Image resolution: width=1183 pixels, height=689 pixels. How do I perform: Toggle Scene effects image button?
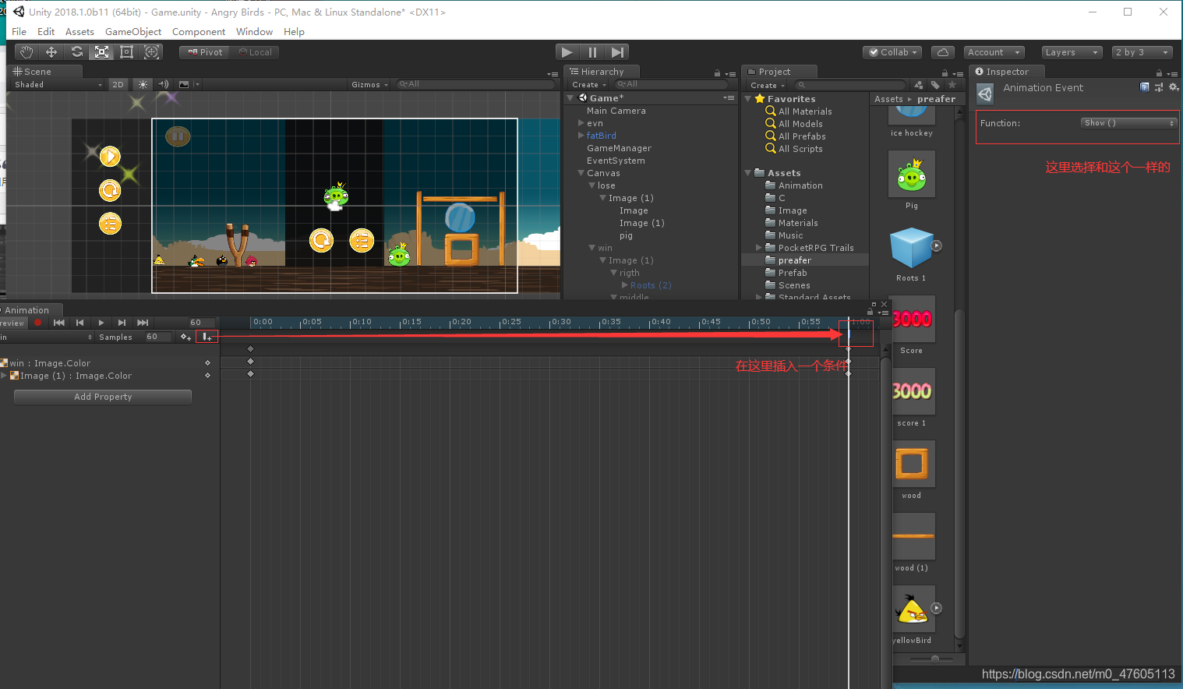184,84
